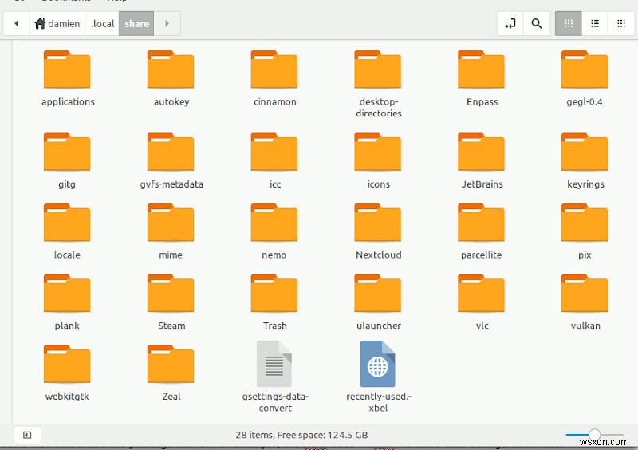
Task: Toggle the location entry button
Action: point(510,24)
